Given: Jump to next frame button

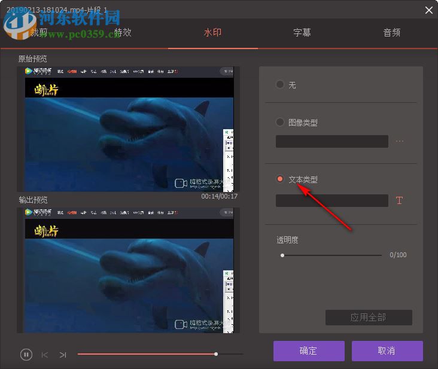Looking at the screenshot, I should pos(63,355).
